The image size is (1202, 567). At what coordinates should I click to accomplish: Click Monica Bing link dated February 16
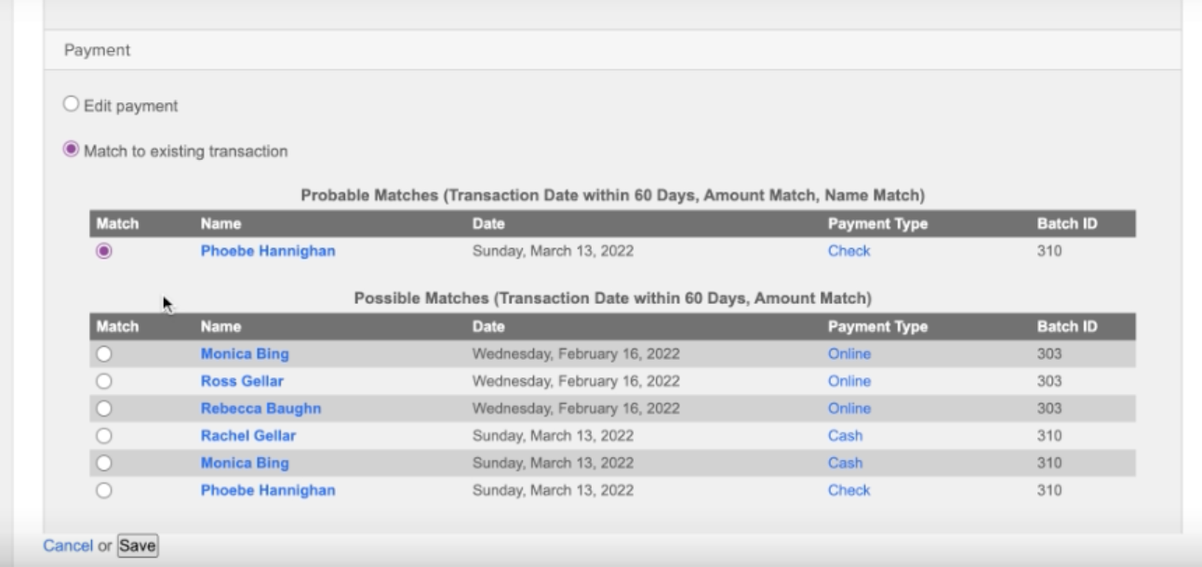pyautogui.click(x=245, y=354)
